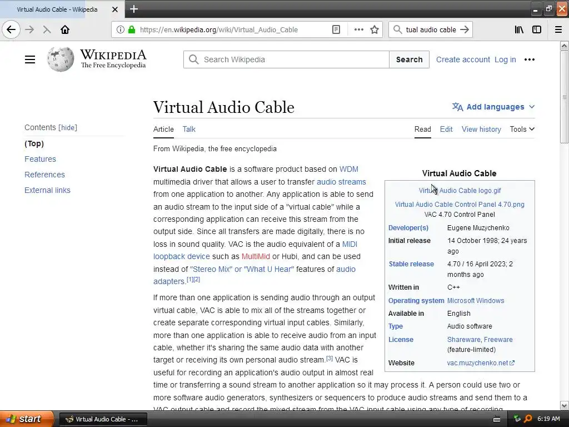Open the WDM link
Viewport: 569px width, 427px height.
pos(348,169)
